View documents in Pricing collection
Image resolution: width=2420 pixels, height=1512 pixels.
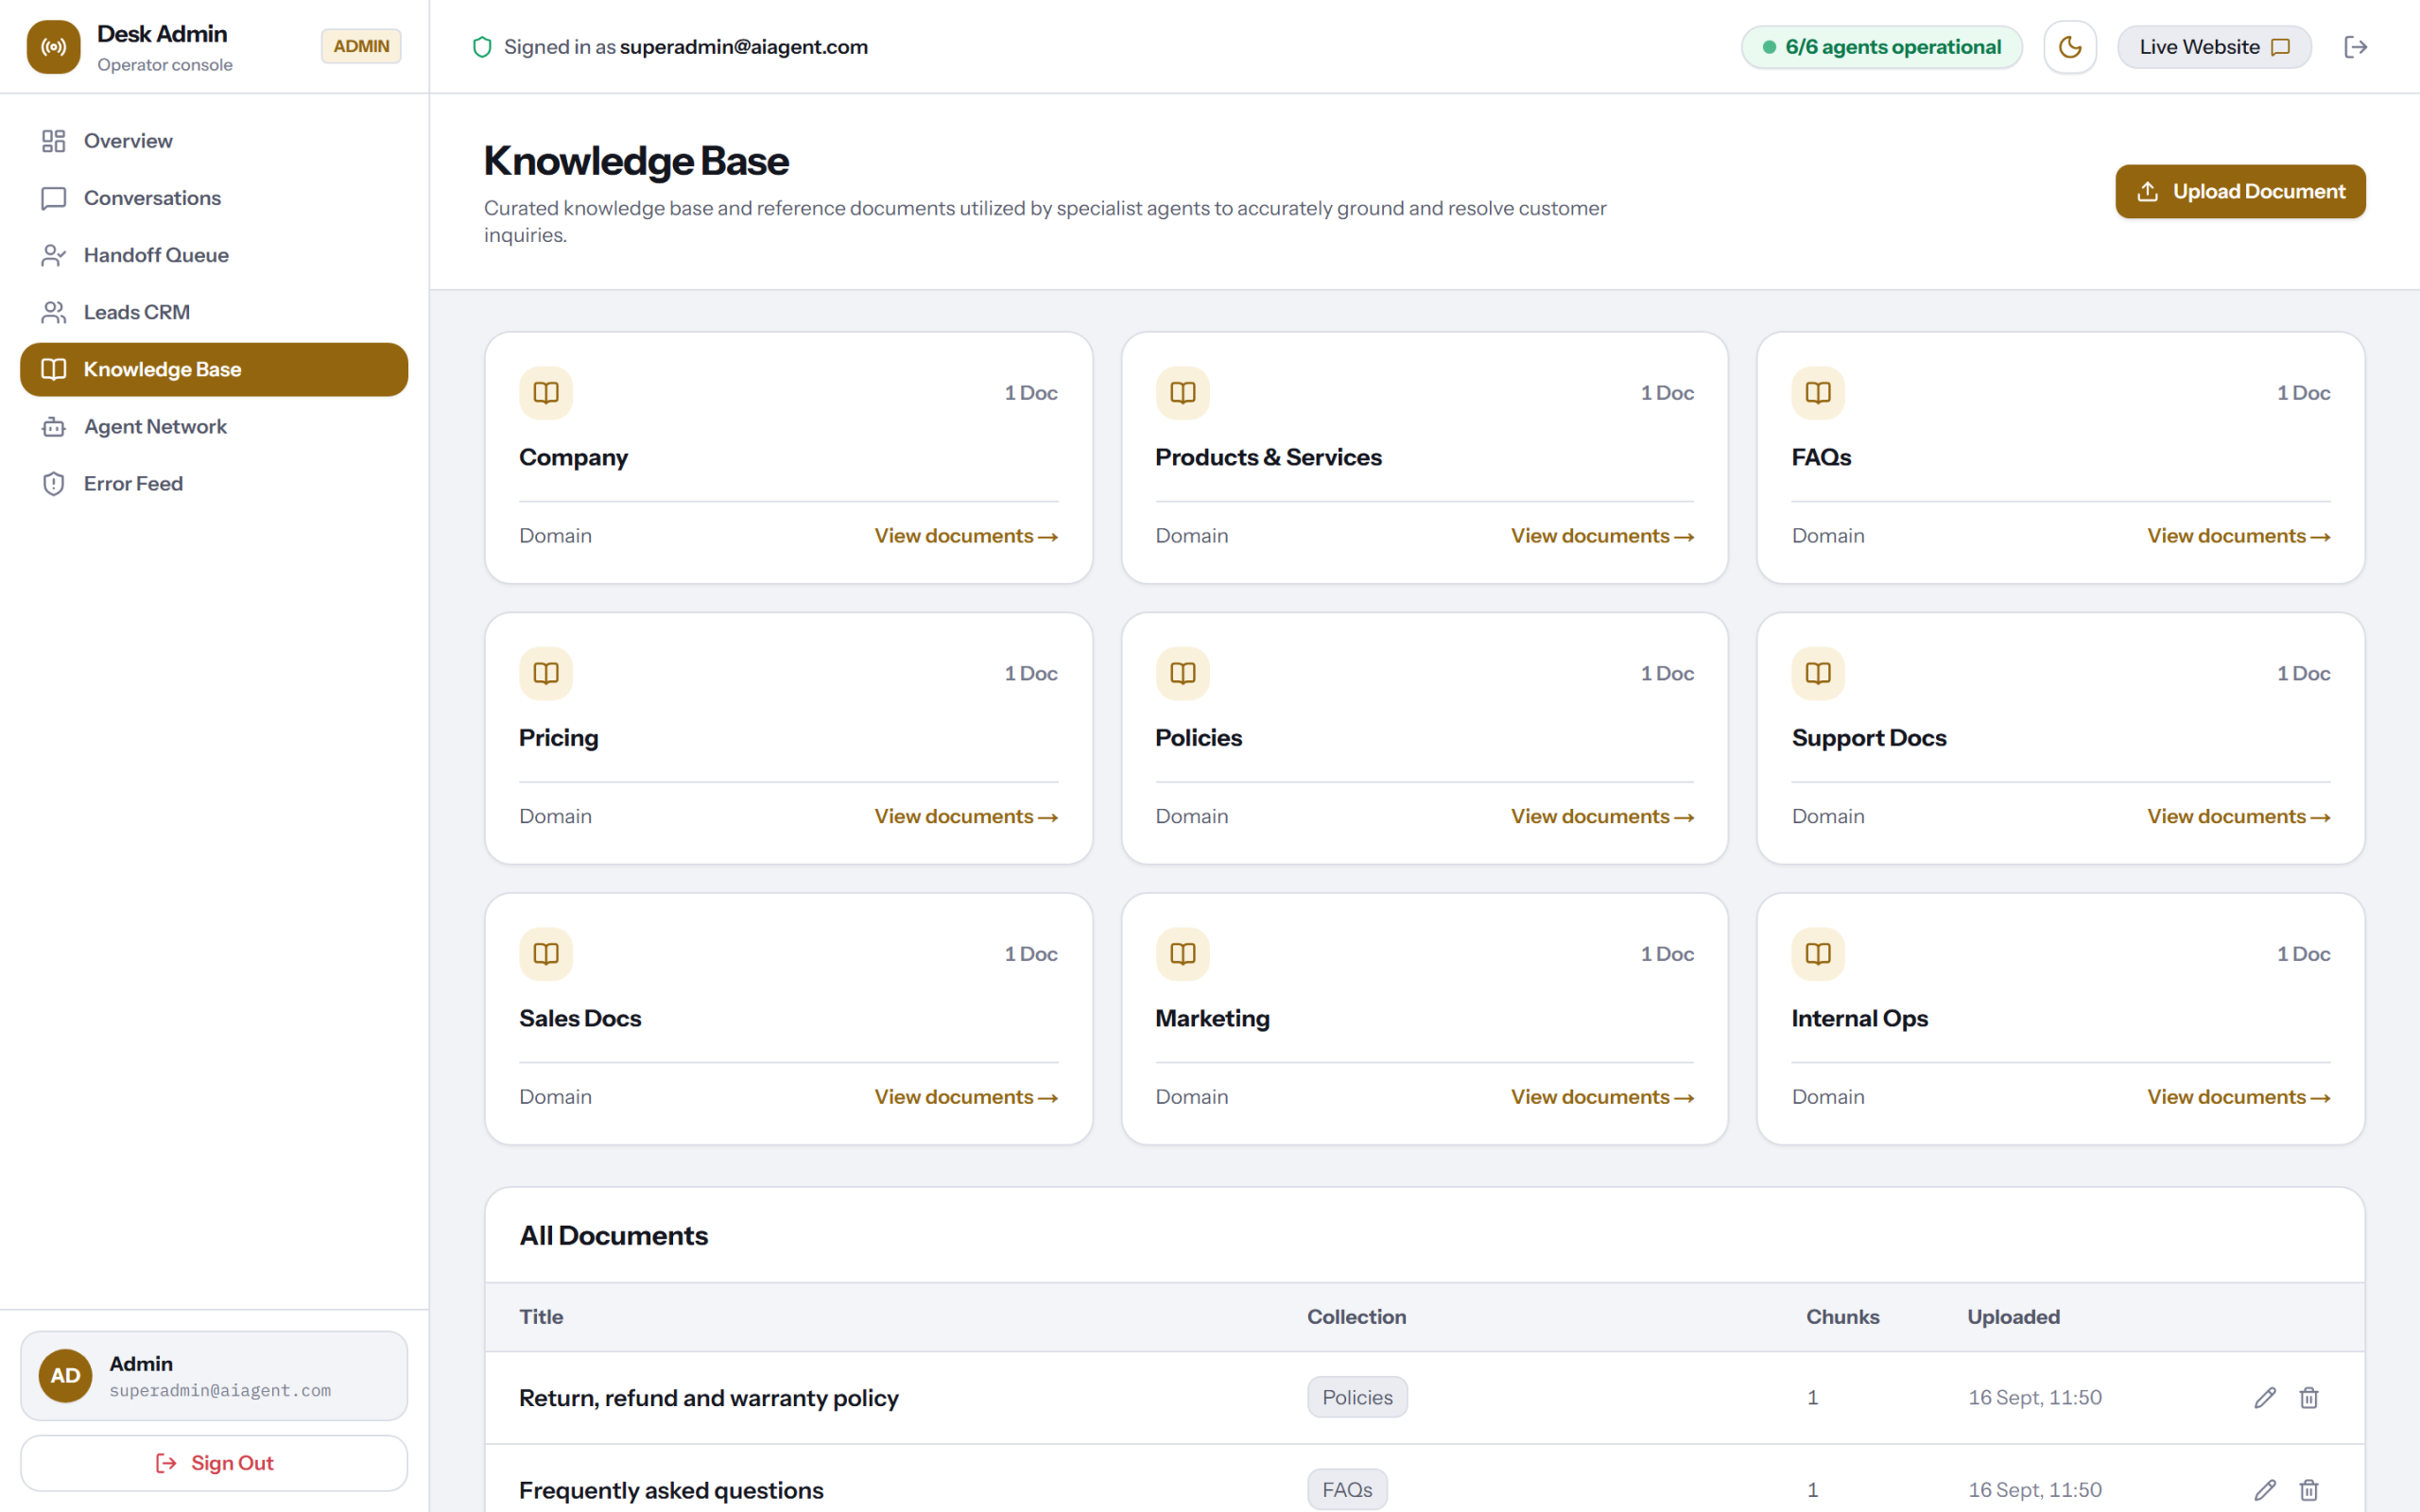(966, 816)
